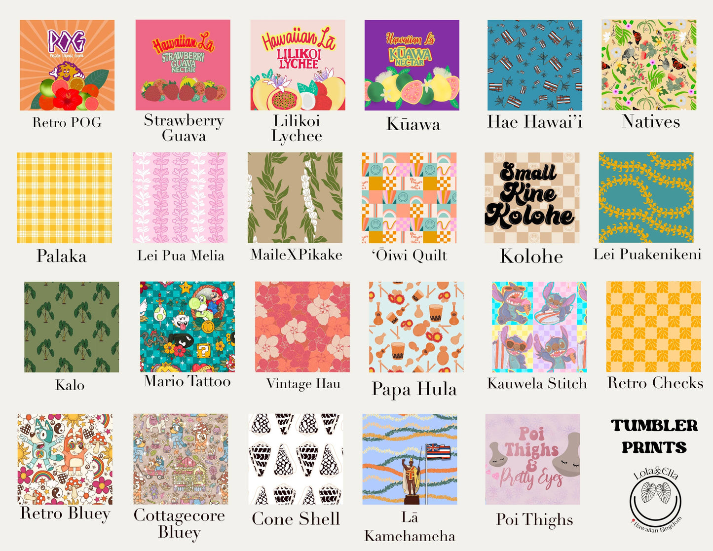Select the Hae Hawai'i flag print
713x551 pixels.
[x=535, y=65]
